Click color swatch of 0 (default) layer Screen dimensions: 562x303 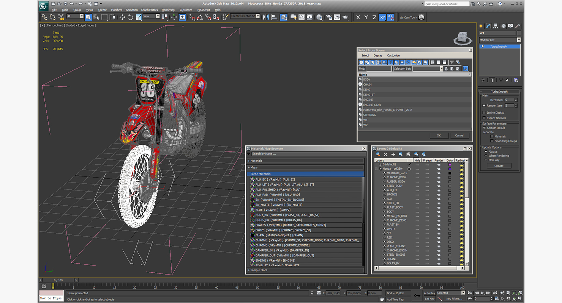(x=450, y=164)
